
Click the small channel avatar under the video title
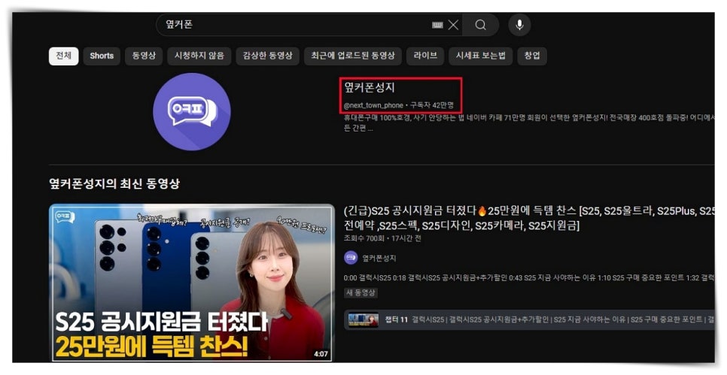point(351,258)
